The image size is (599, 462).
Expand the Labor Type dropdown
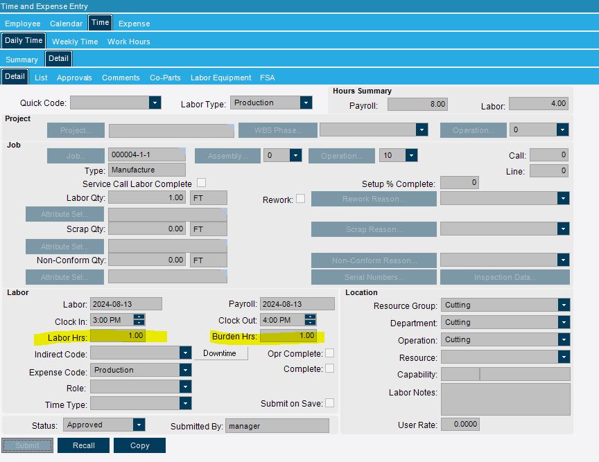tap(306, 103)
